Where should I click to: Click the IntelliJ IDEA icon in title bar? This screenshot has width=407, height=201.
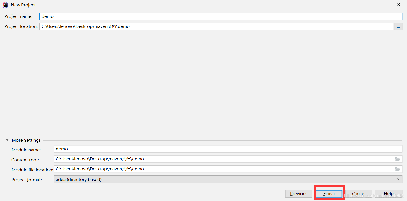[x=6, y=5]
